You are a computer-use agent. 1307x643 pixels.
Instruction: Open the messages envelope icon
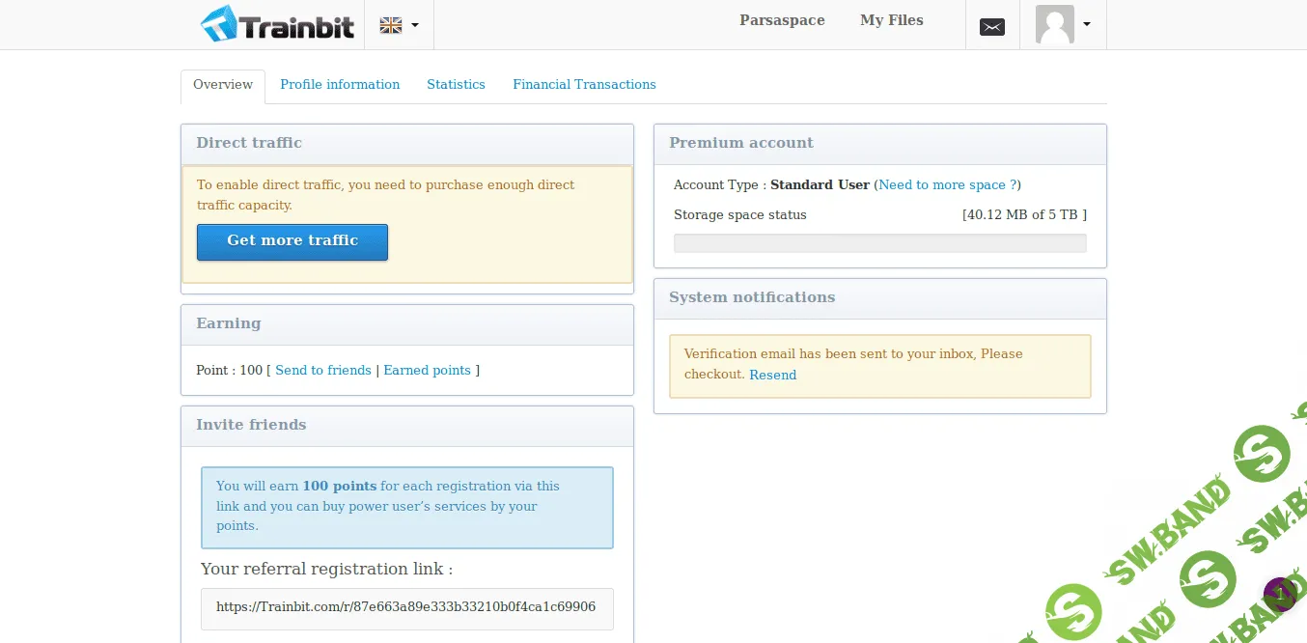tap(992, 27)
